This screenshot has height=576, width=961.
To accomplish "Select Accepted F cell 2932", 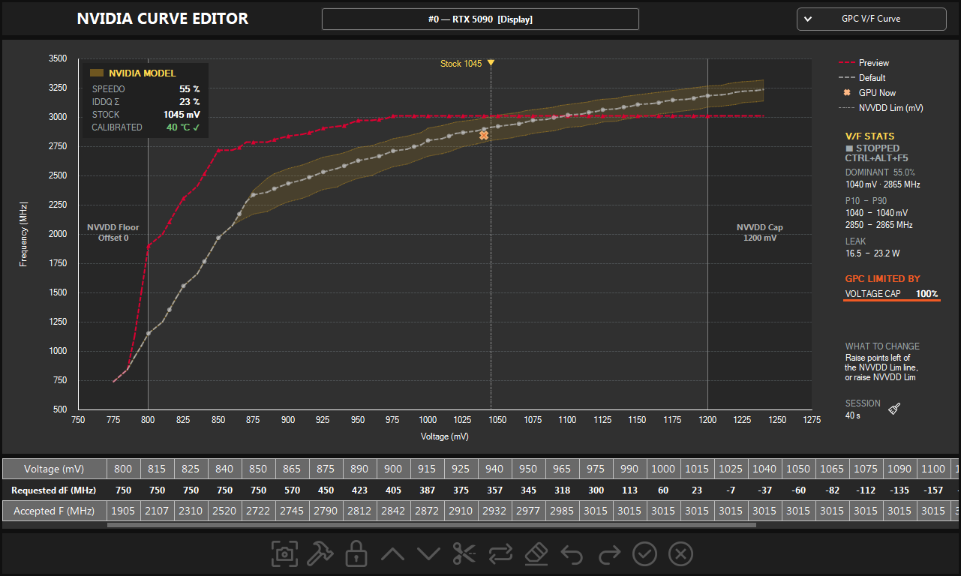I will [x=494, y=511].
